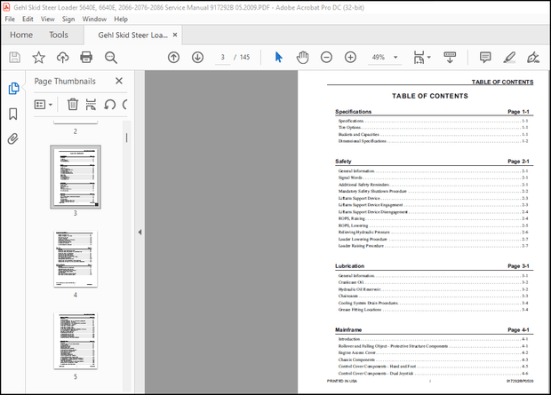Open the Help menu
This screenshot has height=395, width=551.
click(121, 19)
